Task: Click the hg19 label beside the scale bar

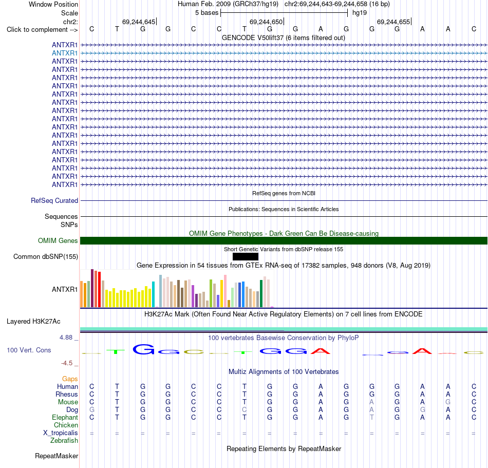Action: 360,13
